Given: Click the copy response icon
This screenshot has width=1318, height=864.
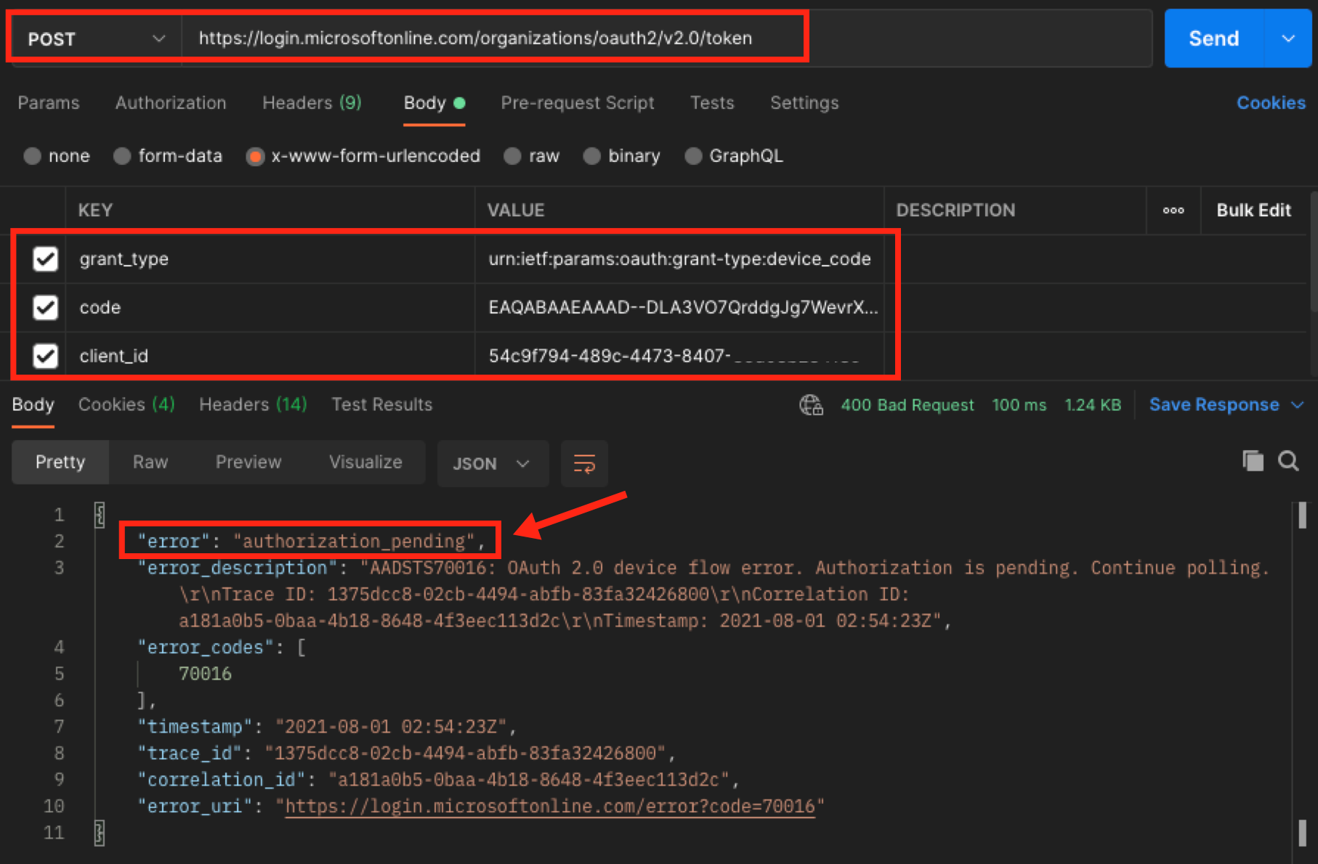Looking at the screenshot, I should (x=1253, y=461).
